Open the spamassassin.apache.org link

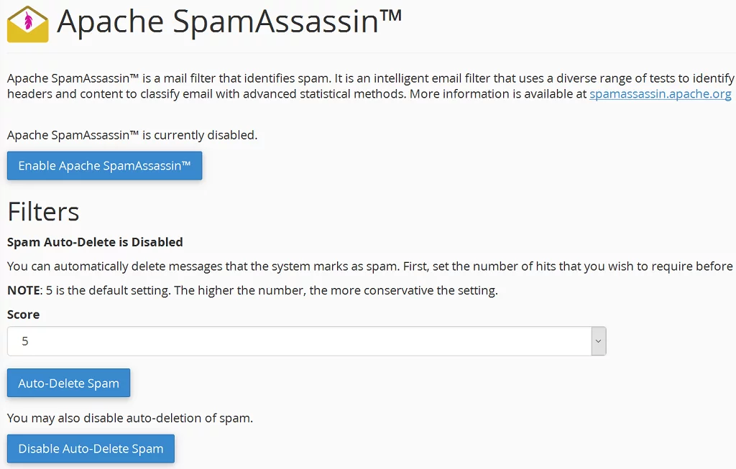(659, 93)
